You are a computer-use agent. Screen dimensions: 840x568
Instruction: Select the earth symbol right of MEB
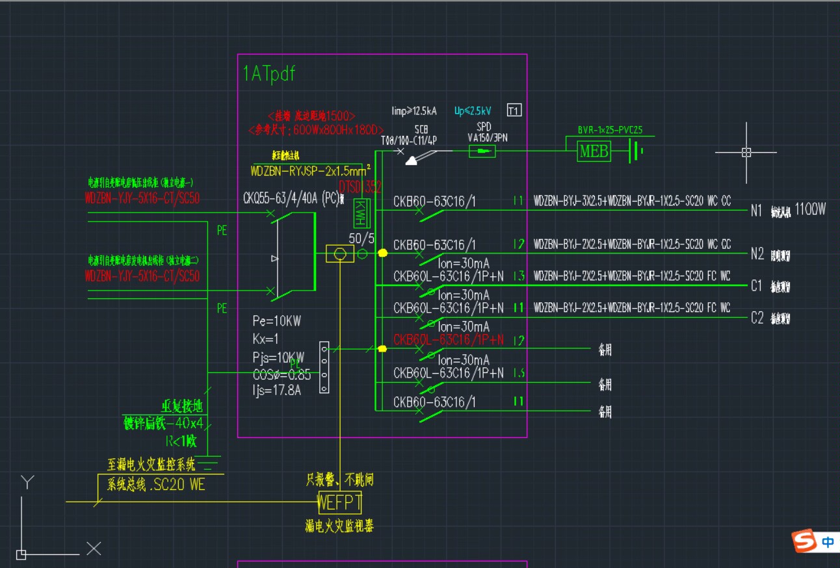[636, 151]
